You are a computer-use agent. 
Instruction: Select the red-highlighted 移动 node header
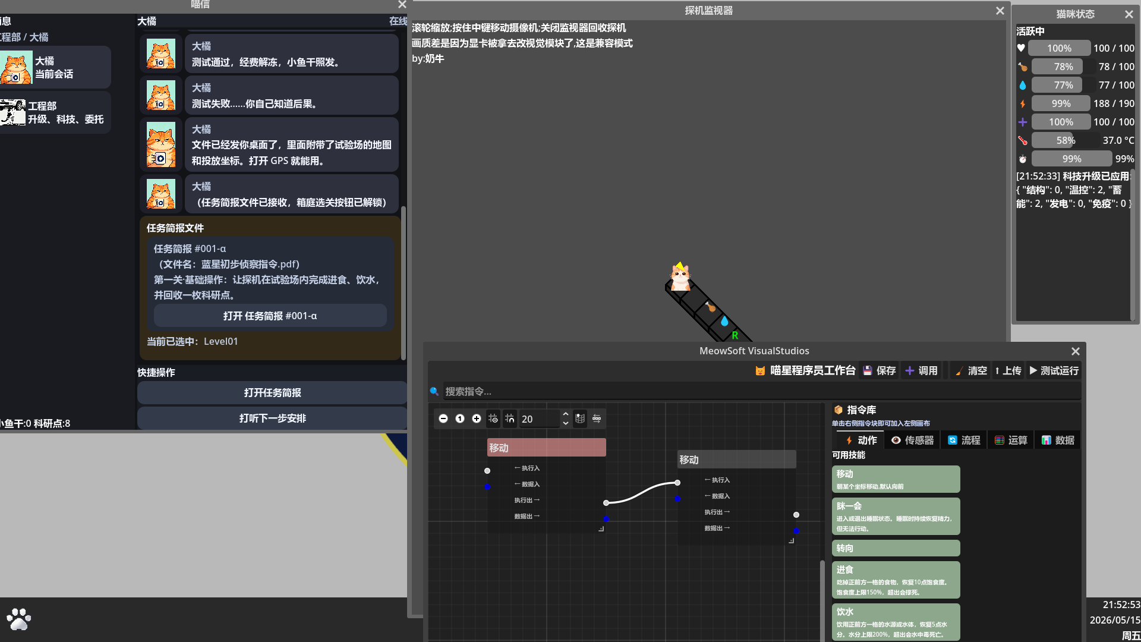(x=547, y=448)
